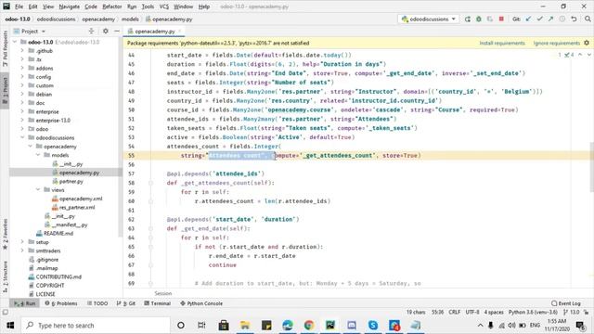Collapse the odoodiscussions folder
Viewport: 594px width, 334px height.
click(x=22, y=138)
